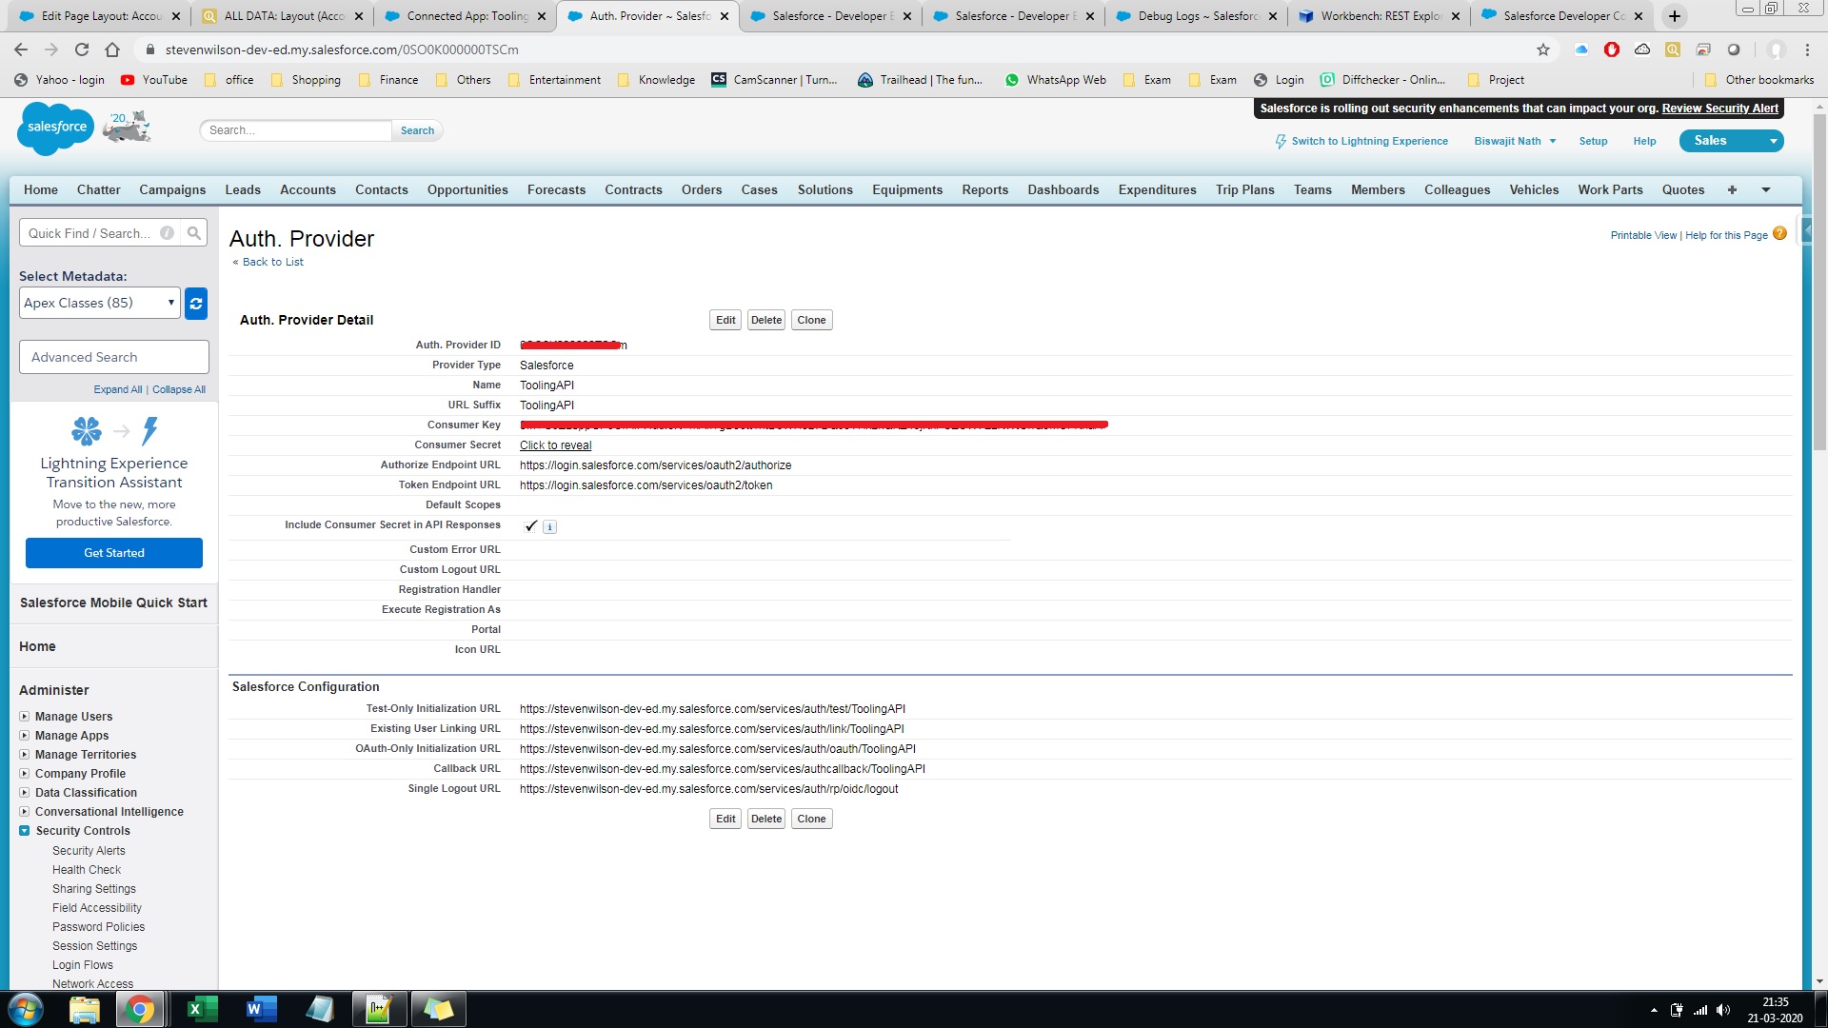Click the lightning bolt beside Switch to Lightning Experience
Viewport: 1828px width, 1028px height.
pos(1280,141)
